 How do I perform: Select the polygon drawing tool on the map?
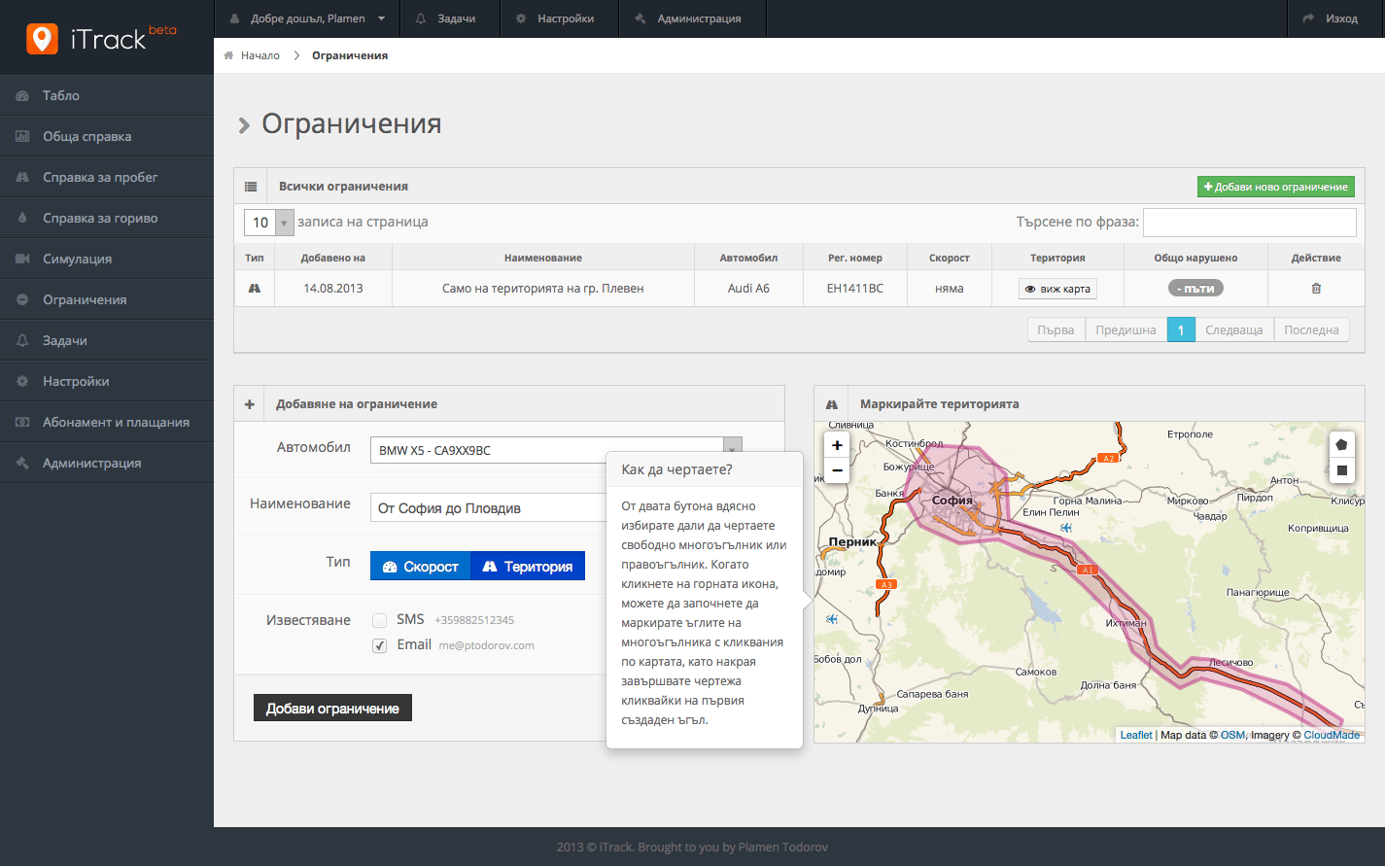coord(1341,444)
